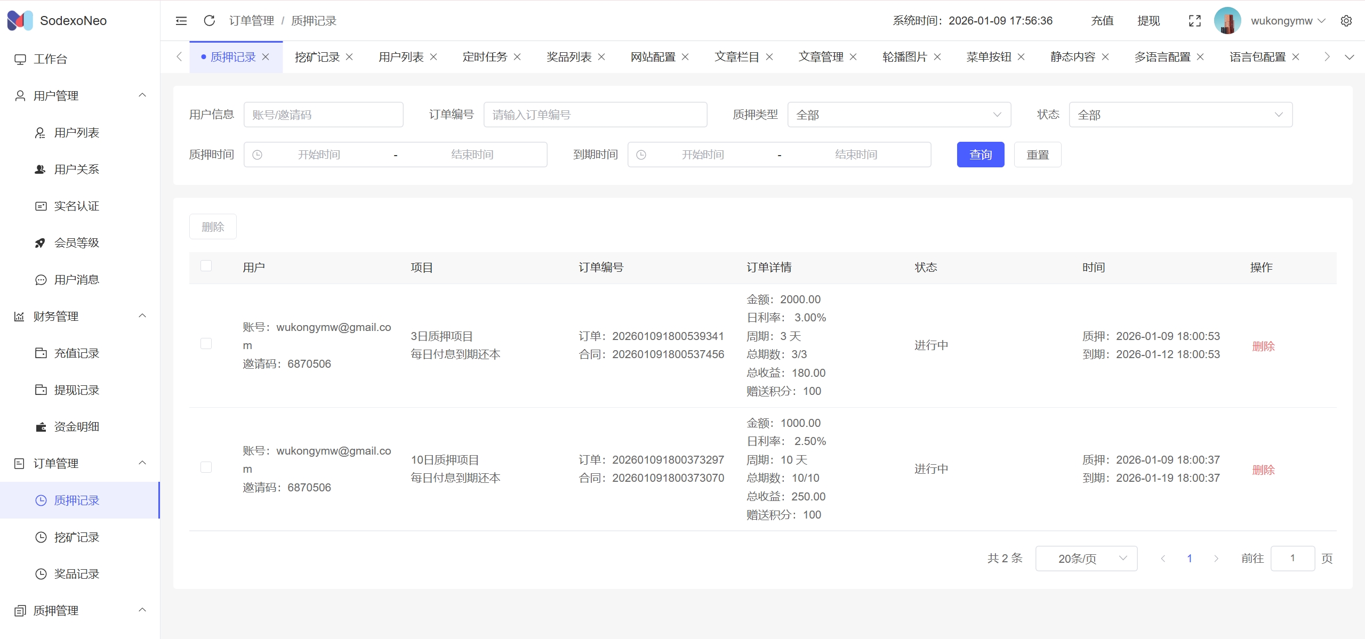Click the page refresh icon
Screen dimensions: 1365x639
point(210,21)
